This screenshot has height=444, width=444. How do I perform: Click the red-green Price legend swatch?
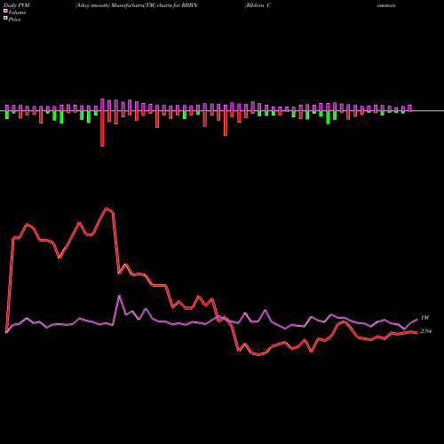pos(5,19)
